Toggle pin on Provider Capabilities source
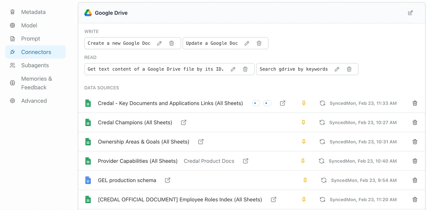 click(303, 161)
